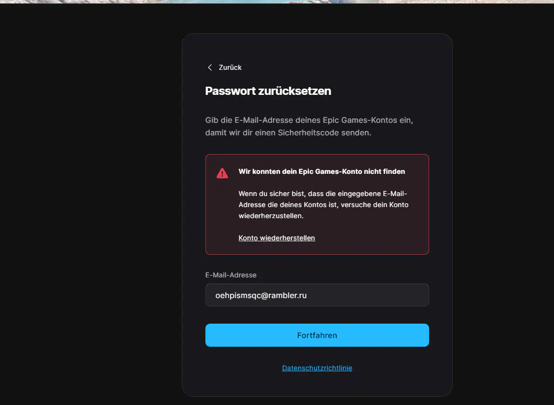Open the Datenschutzrichtlinie link
The height and width of the screenshot is (405, 554).
(317, 368)
